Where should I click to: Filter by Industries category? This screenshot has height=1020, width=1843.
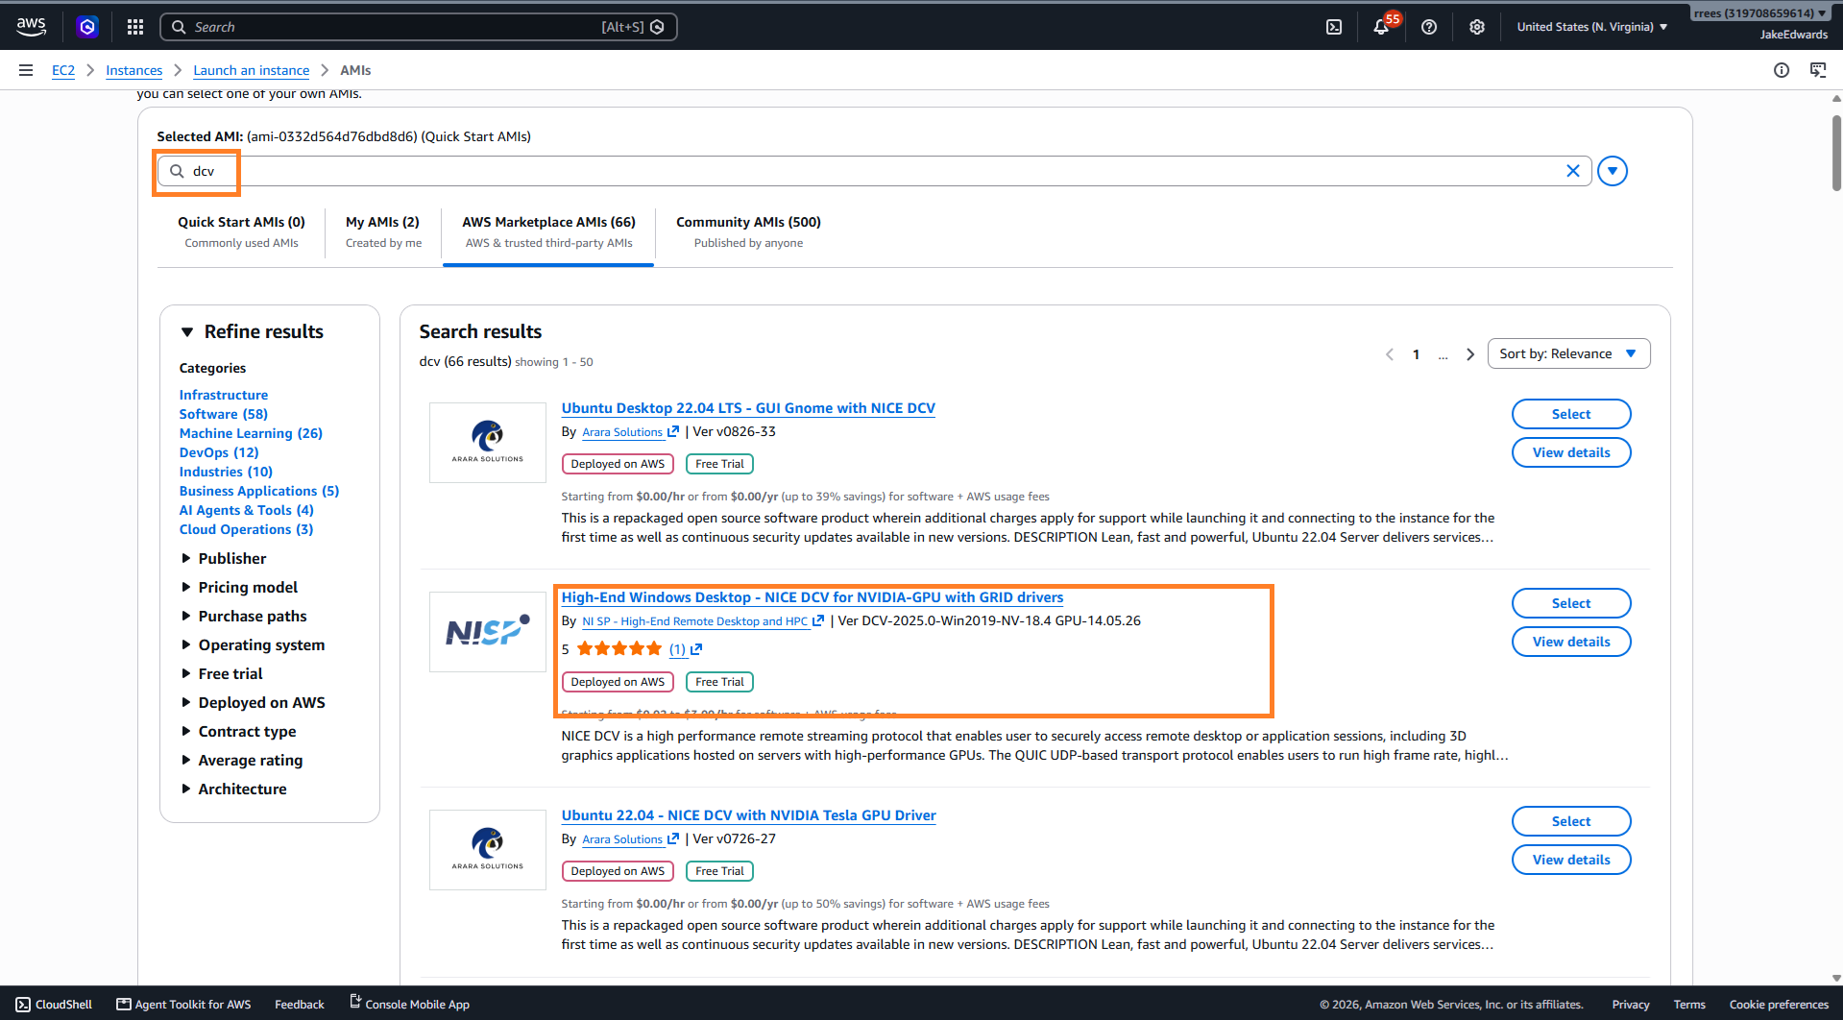pyautogui.click(x=226, y=472)
